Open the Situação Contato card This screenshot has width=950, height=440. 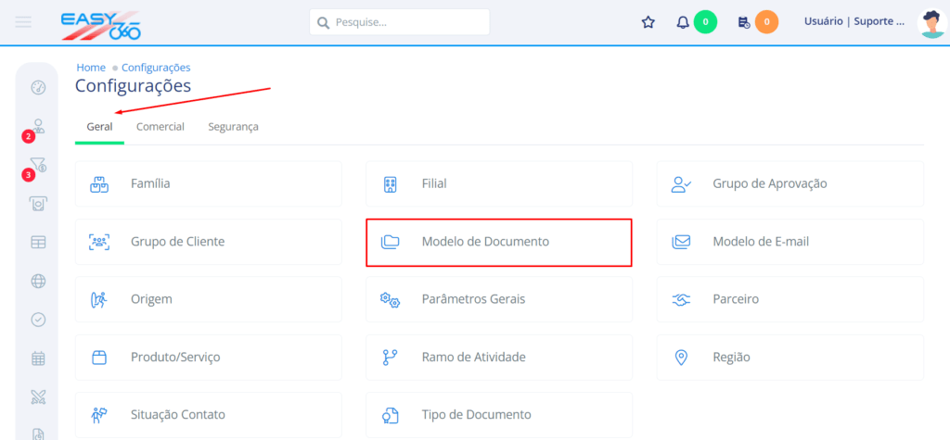pyautogui.click(x=209, y=415)
